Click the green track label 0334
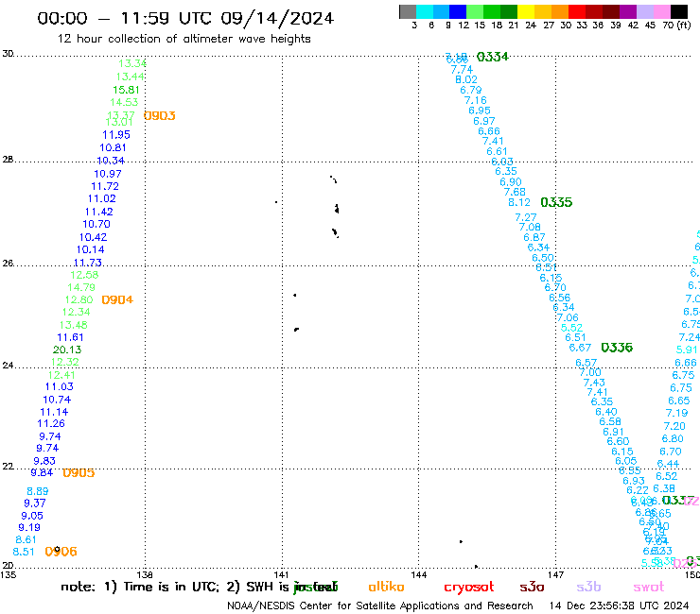700x614 pixels. tap(493, 57)
